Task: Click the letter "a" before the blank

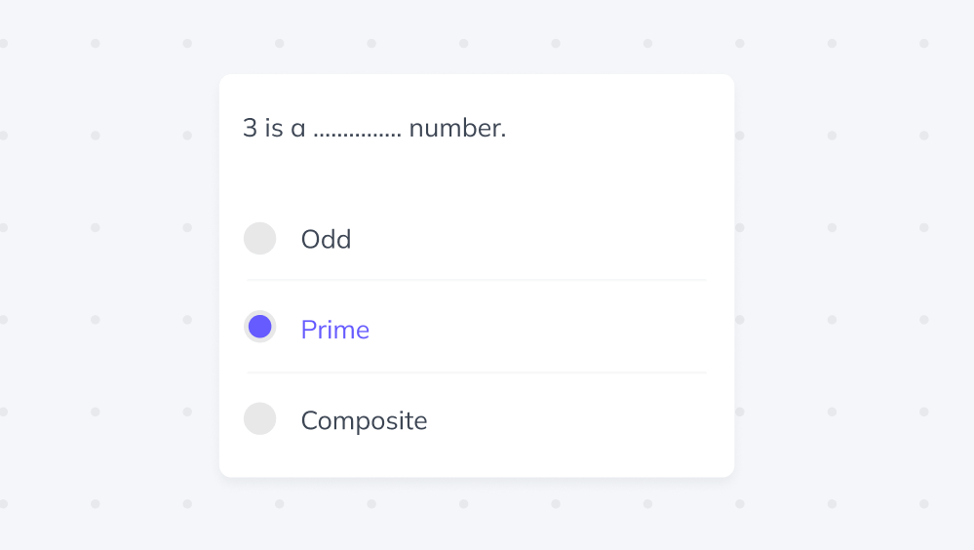Action: coord(298,129)
